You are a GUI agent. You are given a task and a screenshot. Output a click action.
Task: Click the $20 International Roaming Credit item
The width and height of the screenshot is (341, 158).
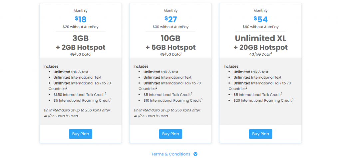pos(263,100)
